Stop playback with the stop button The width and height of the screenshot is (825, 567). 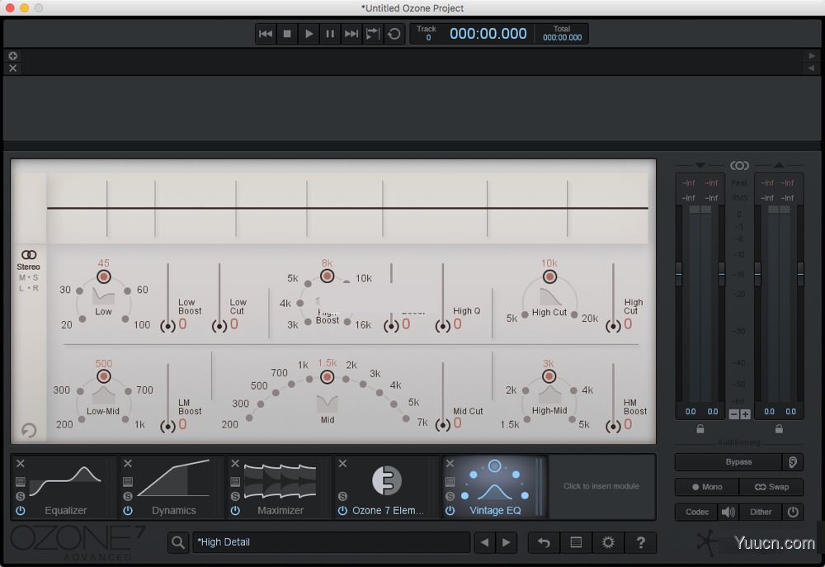click(287, 34)
